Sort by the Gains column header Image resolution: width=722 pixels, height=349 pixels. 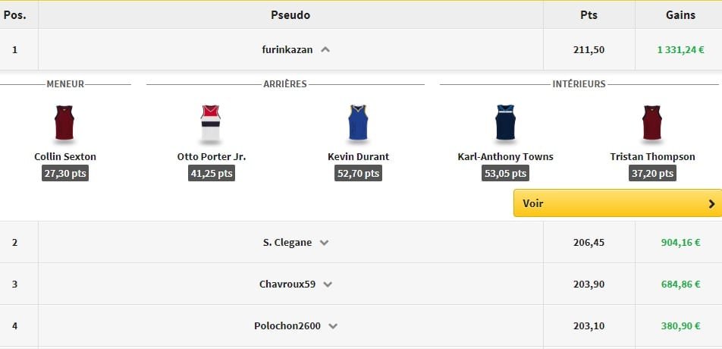pos(680,15)
